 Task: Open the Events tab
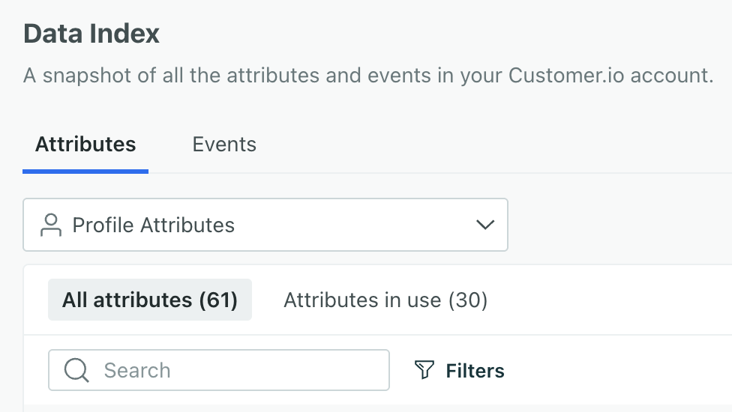click(224, 145)
